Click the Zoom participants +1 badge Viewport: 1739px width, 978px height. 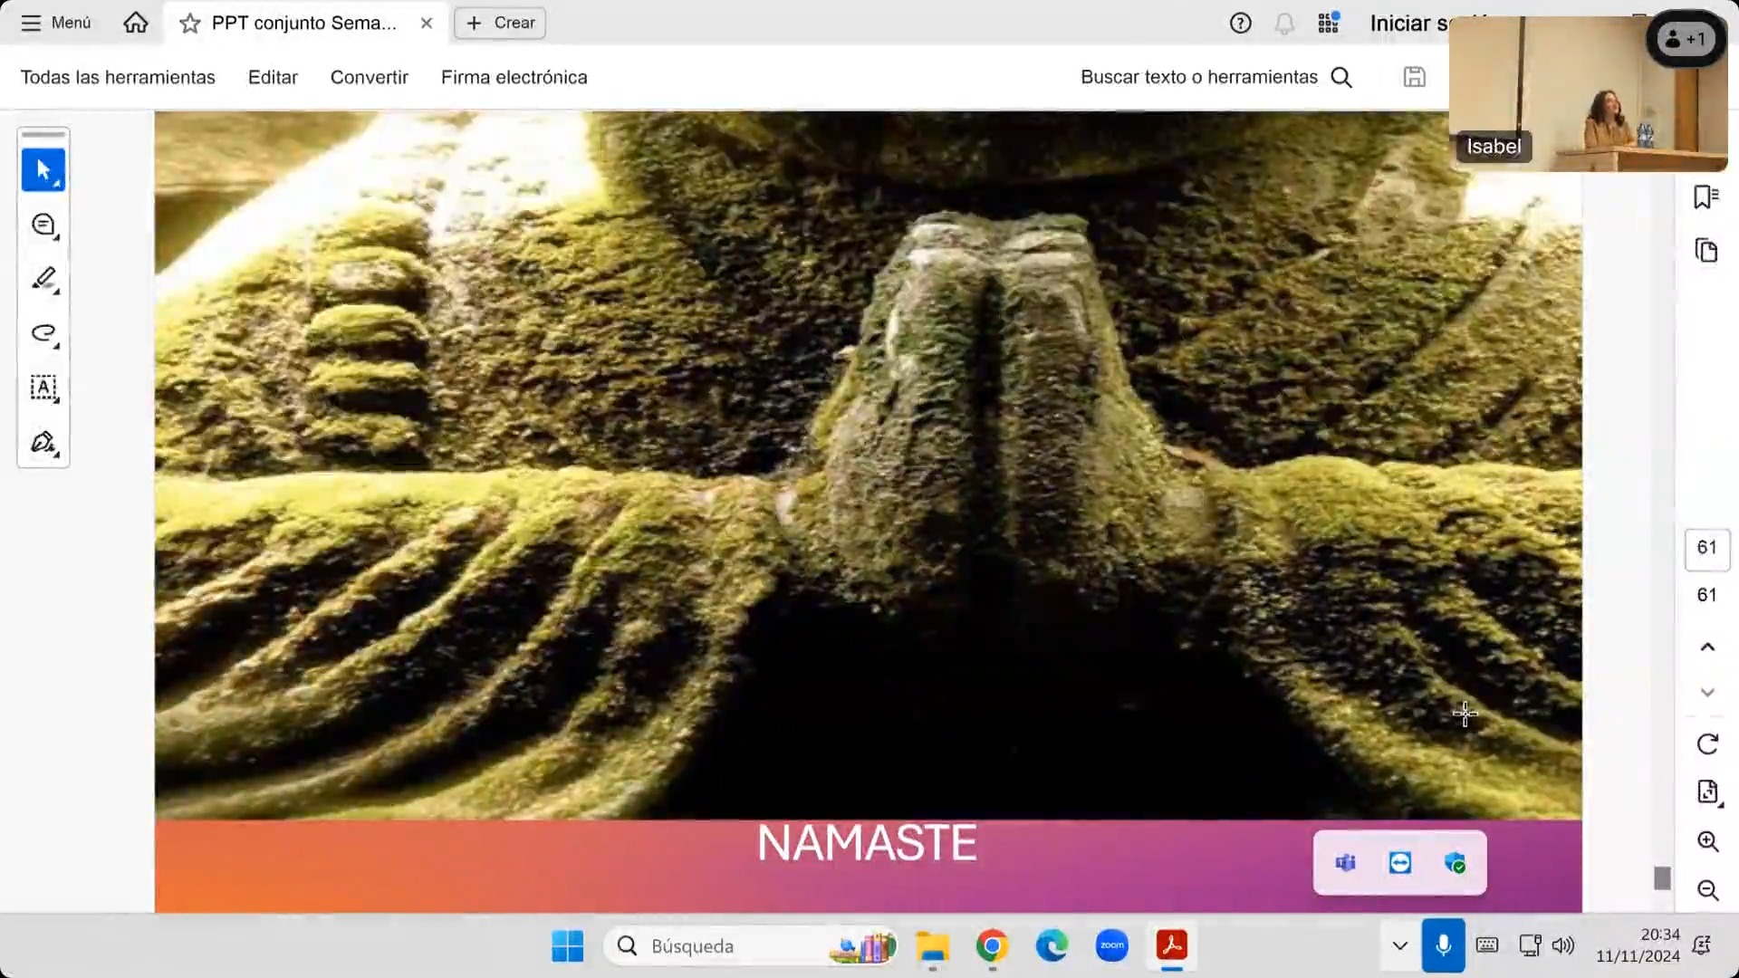click(x=1686, y=39)
